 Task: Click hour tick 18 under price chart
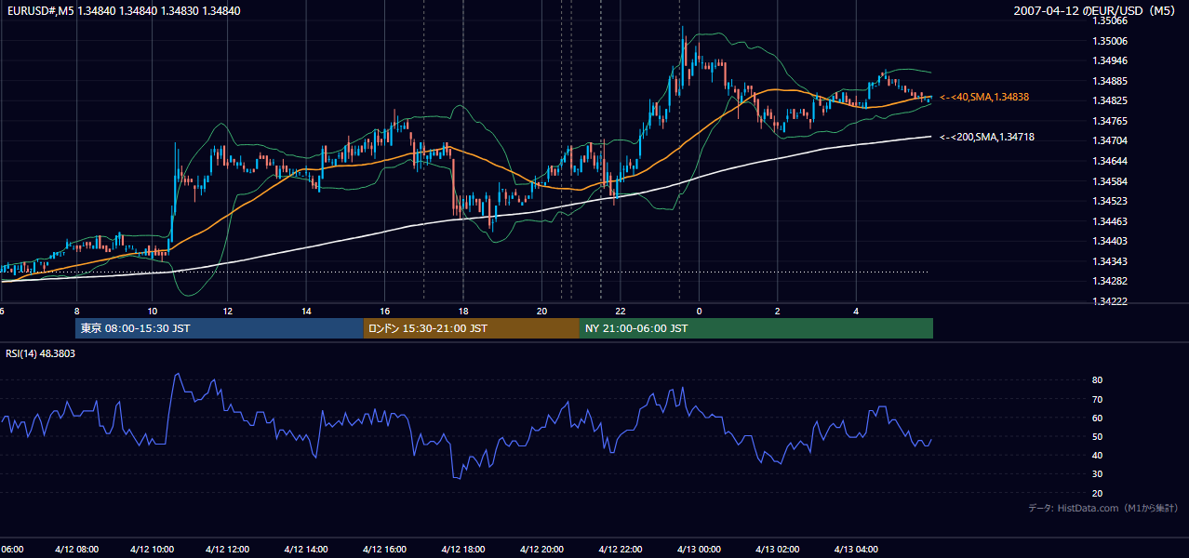(x=463, y=311)
